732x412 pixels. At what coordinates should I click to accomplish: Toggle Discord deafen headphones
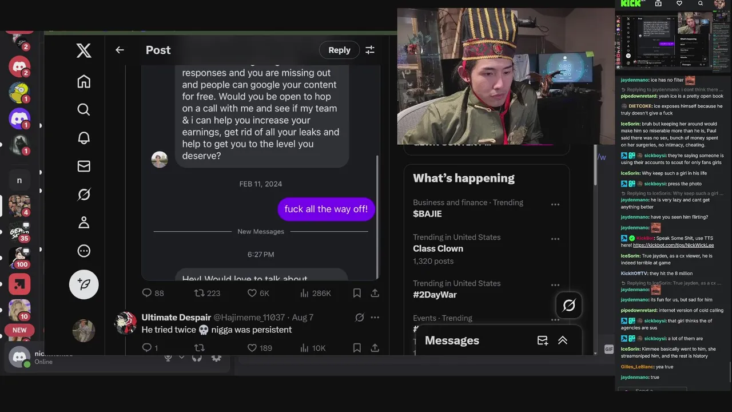tap(197, 357)
